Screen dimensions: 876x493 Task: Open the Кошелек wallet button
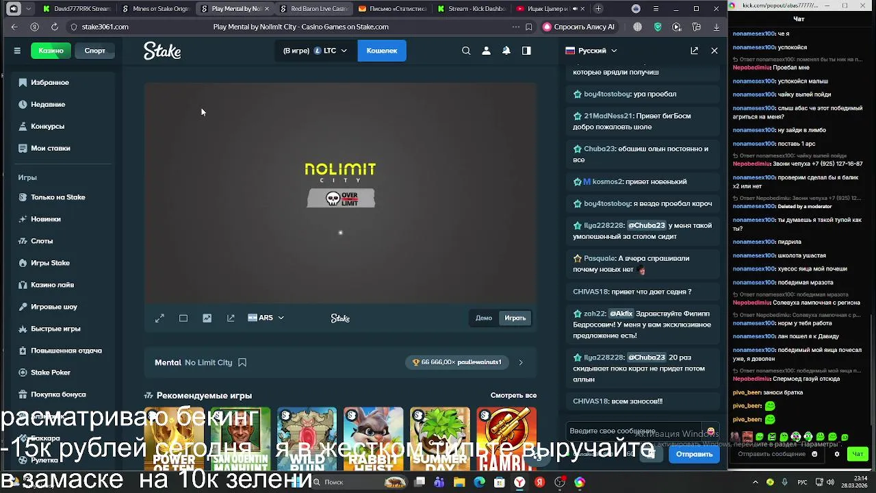[x=382, y=51]
